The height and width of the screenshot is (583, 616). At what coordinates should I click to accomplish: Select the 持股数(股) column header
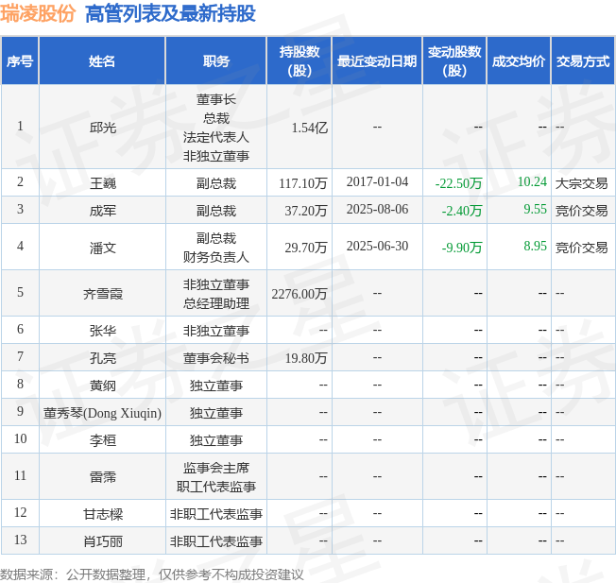pyautogui.click(x=299, y=60)
